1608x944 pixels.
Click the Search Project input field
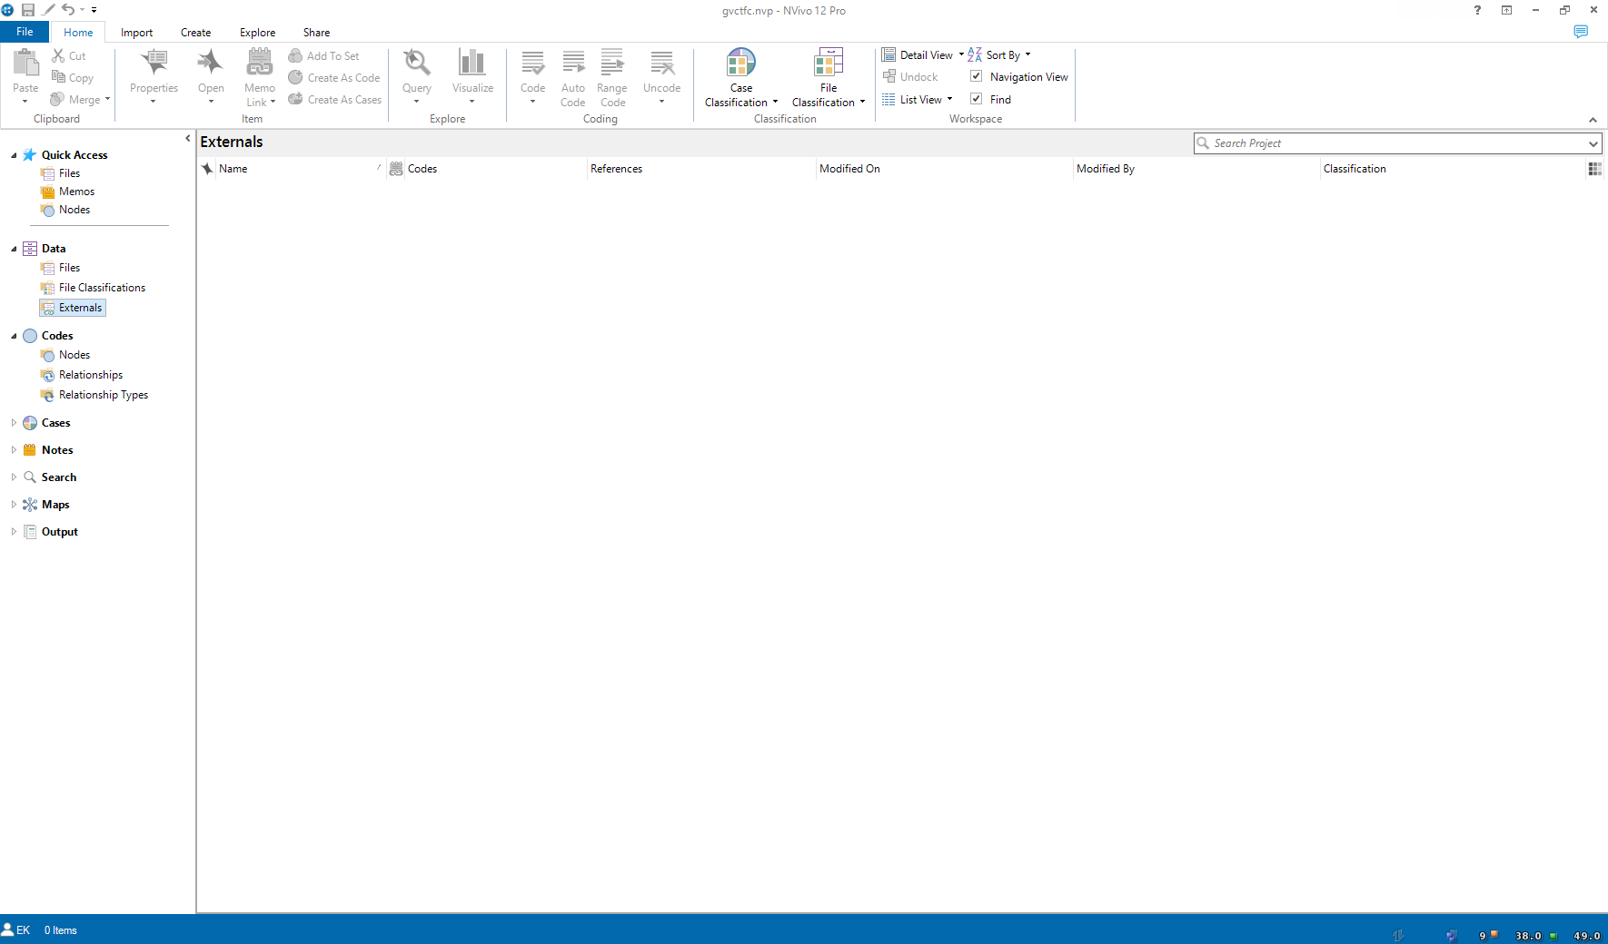tap(1397, 143)
